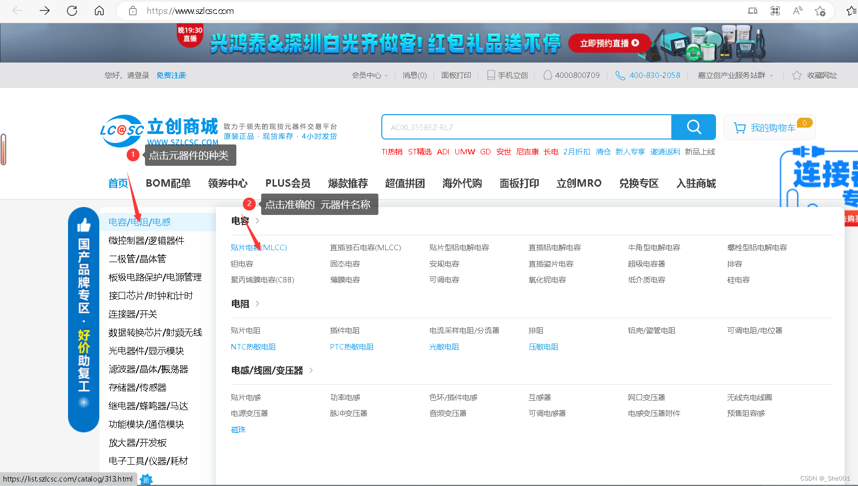
Task: Click the 手机立创 phone icon
Action: pyautogui.click(x=491, y=75)
